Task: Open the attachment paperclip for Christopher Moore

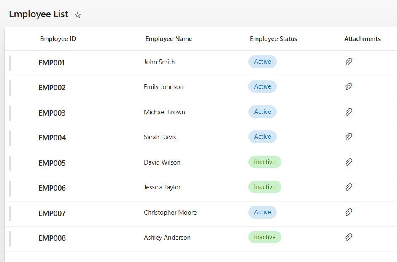Action: click(x=348, y=212)
